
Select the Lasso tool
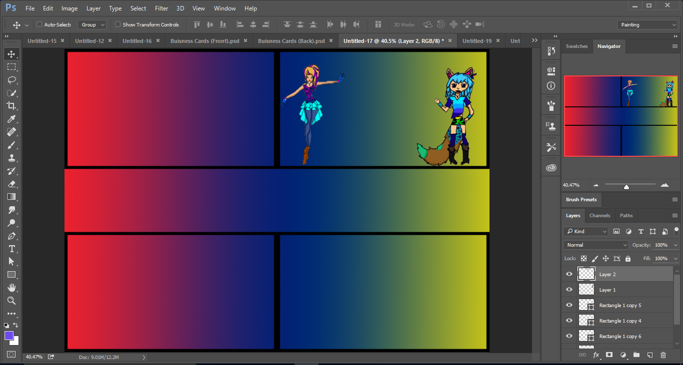11,80
